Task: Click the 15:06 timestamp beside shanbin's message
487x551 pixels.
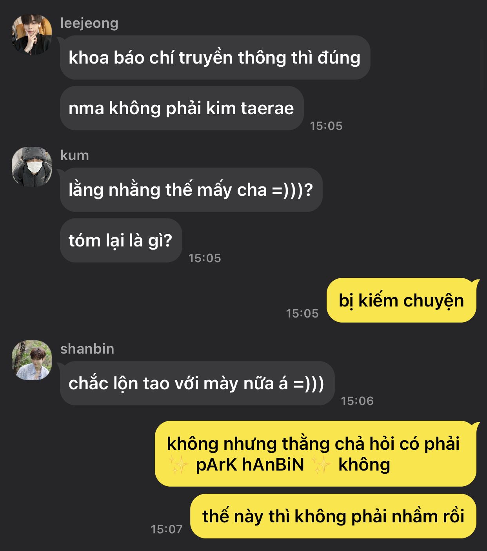Action: pos(357,401)
